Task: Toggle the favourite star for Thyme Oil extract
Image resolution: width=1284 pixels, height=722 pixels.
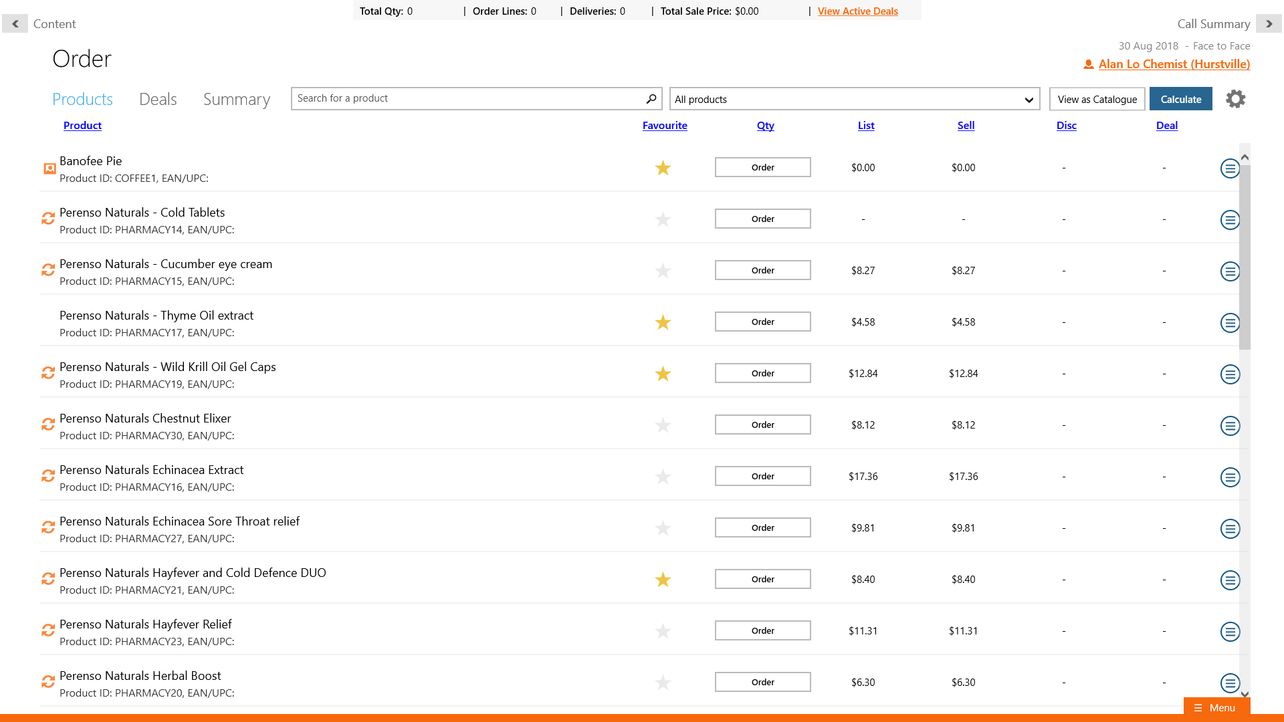Action: click(663, 322)
